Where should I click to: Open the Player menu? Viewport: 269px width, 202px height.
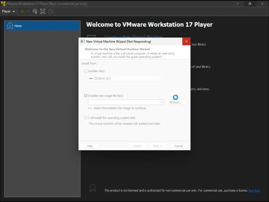pyautogui.click(x=8, y=11)
